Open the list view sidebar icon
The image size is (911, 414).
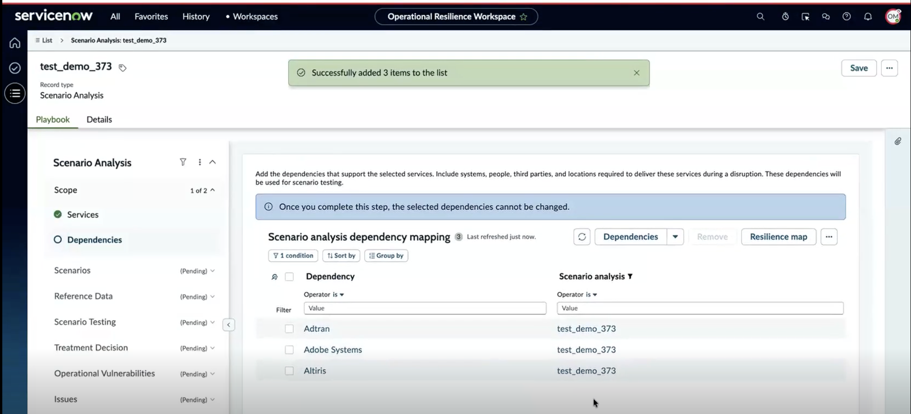[x=15, y=93]
